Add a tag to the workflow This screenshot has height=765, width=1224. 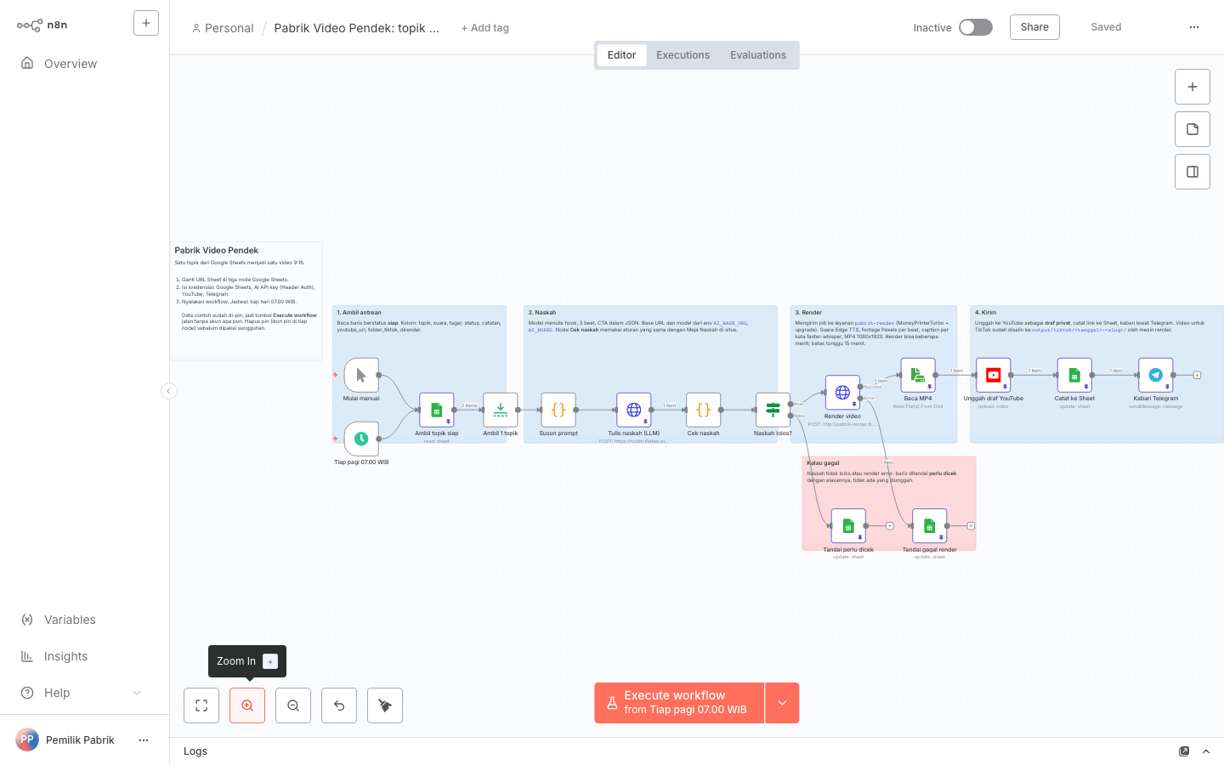point(484,28)
